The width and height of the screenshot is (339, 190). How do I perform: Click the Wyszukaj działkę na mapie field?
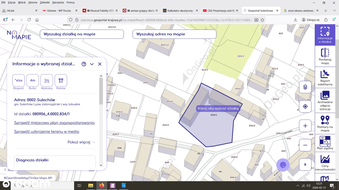[82, 34]
